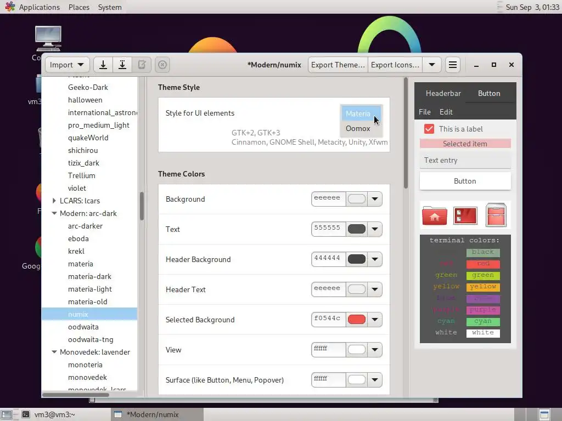Open the Applications menu
Screen dimensions: 562x421
[x=39, y=7]
